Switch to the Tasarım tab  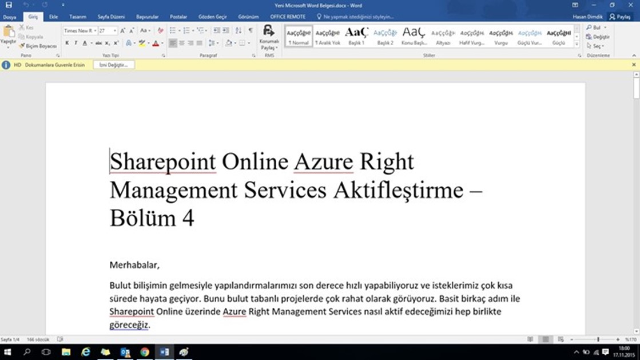pos(78,17)
